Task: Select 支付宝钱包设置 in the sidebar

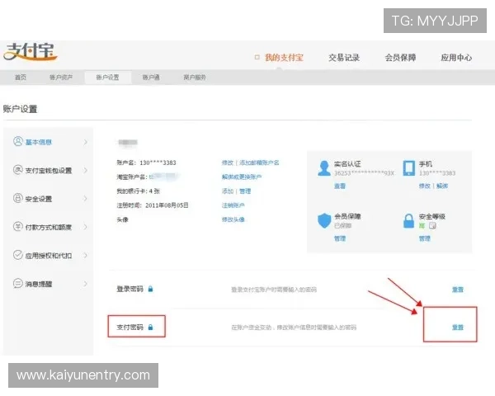Action: (49, 171)
